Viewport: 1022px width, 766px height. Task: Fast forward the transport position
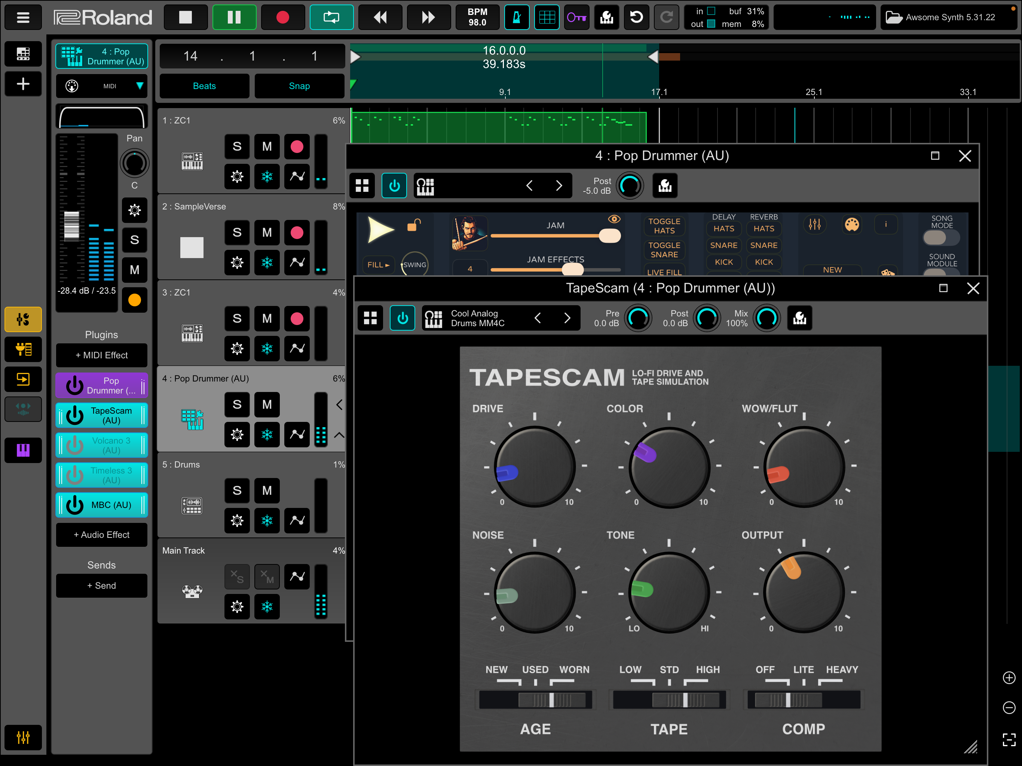click(429, 18)
